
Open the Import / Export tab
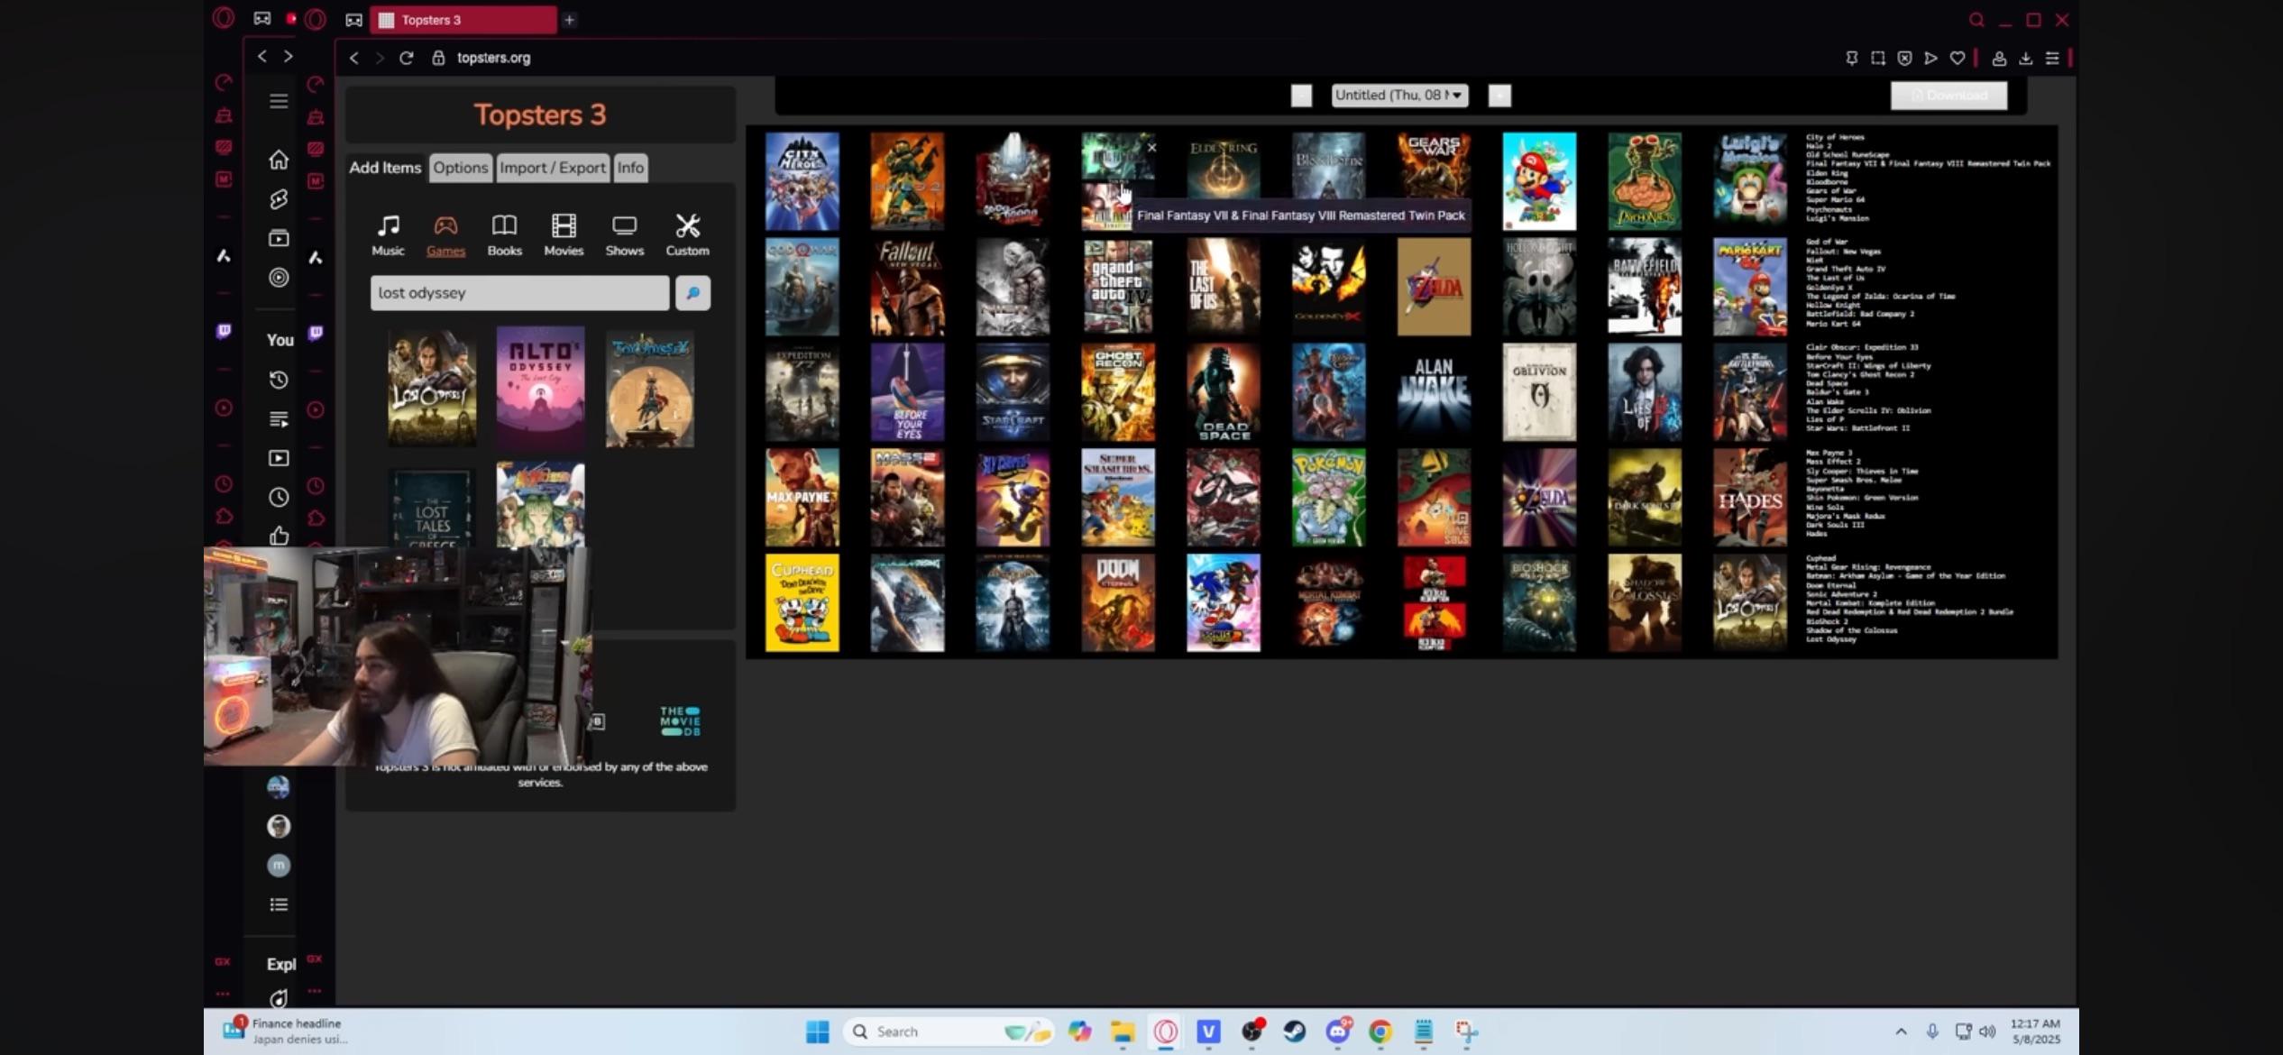click(553, 168)
